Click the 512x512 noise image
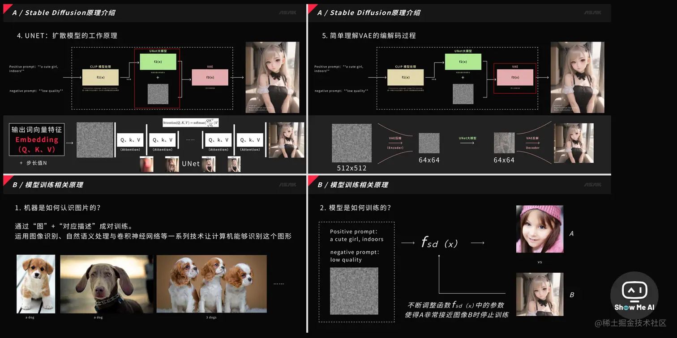The height and width of the screenshot is (338, 677). point(352,143)
